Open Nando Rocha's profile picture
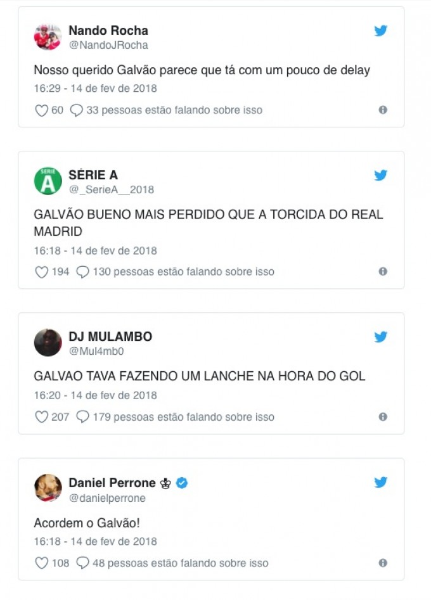The height and width of the screenshot is (600, 431). pos(48,37)
